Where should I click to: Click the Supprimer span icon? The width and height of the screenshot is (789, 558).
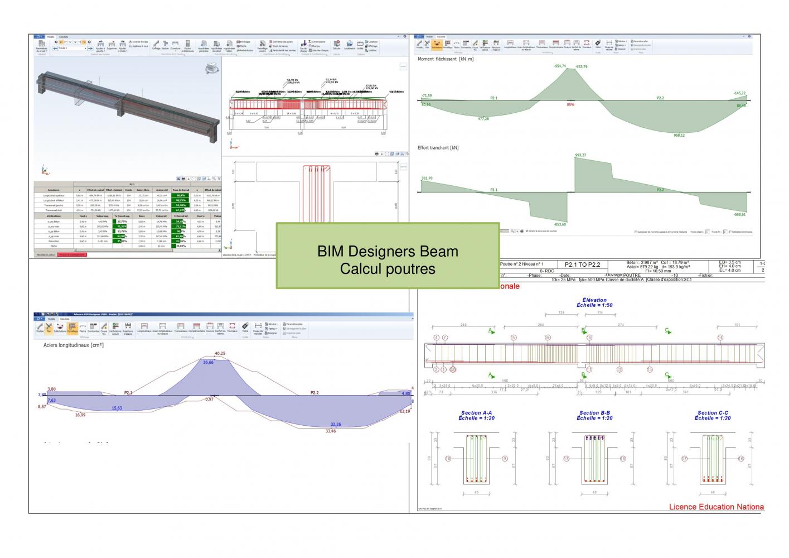(112, 45)
